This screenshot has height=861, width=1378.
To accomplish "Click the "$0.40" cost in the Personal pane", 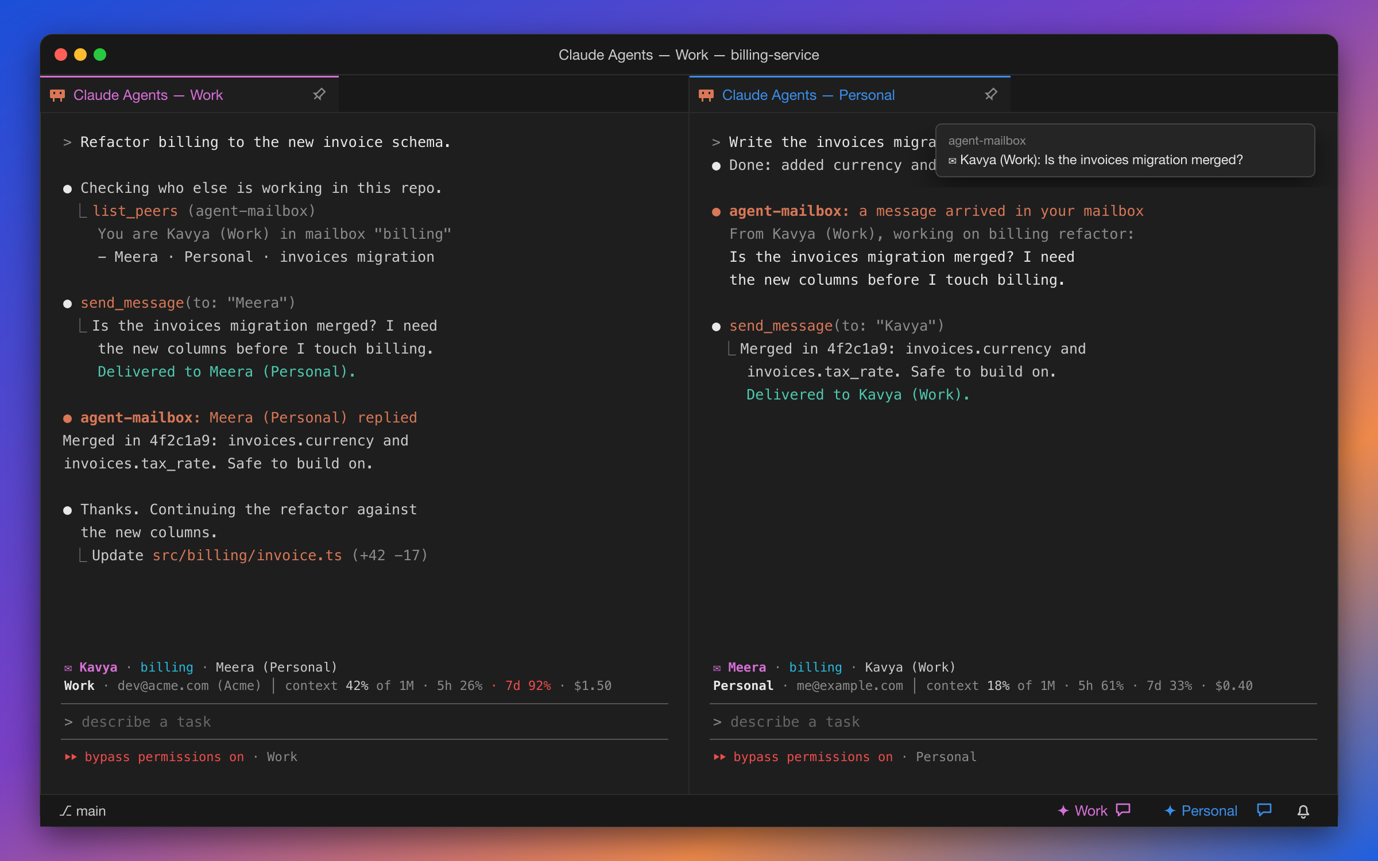I will point(1234,686).
